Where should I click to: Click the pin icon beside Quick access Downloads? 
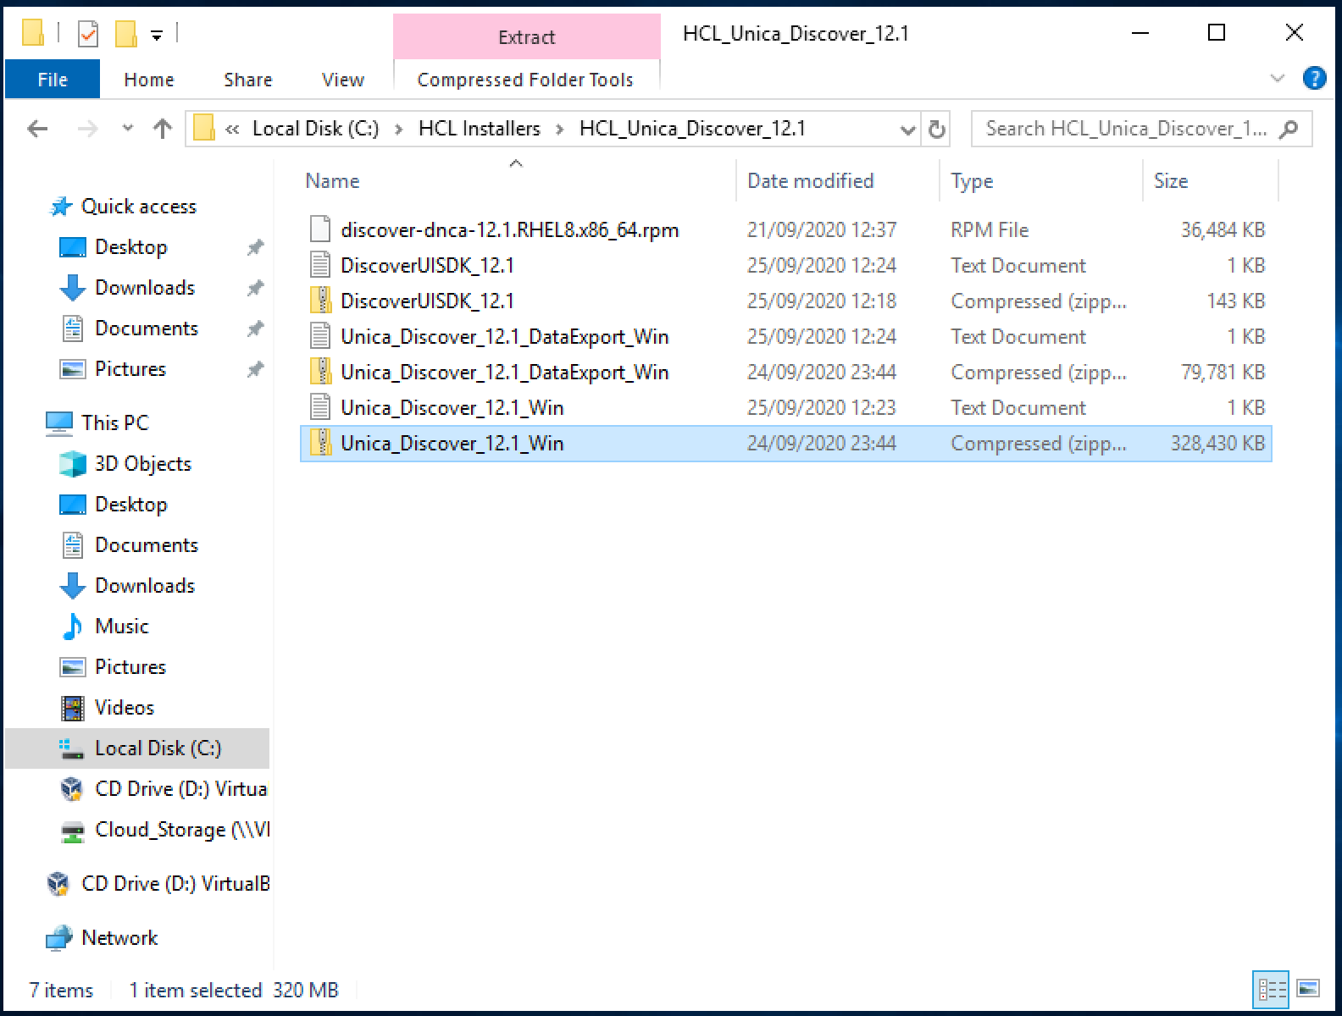click(255, 288)
